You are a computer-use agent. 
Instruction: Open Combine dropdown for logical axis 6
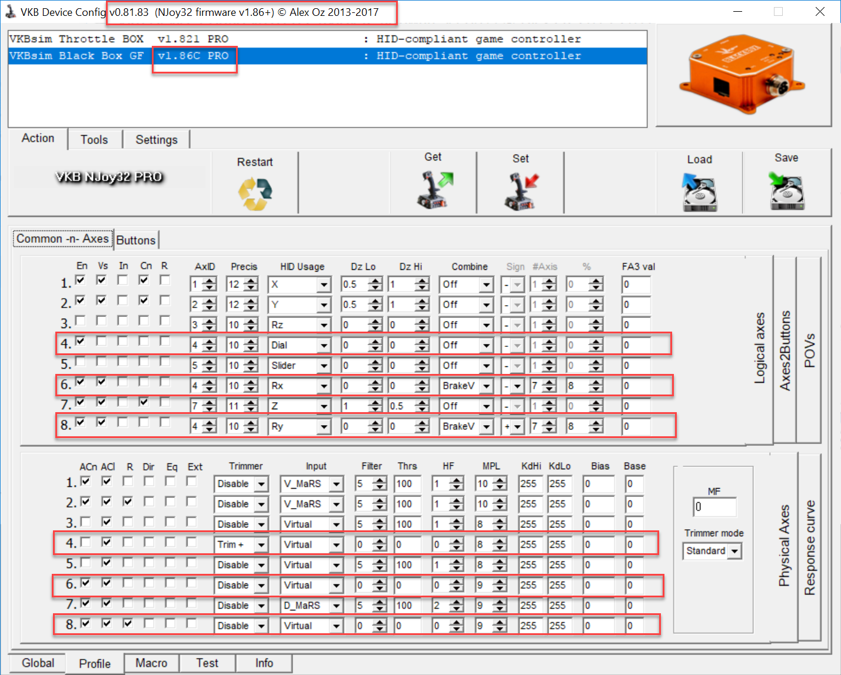[x=486, y=386]
